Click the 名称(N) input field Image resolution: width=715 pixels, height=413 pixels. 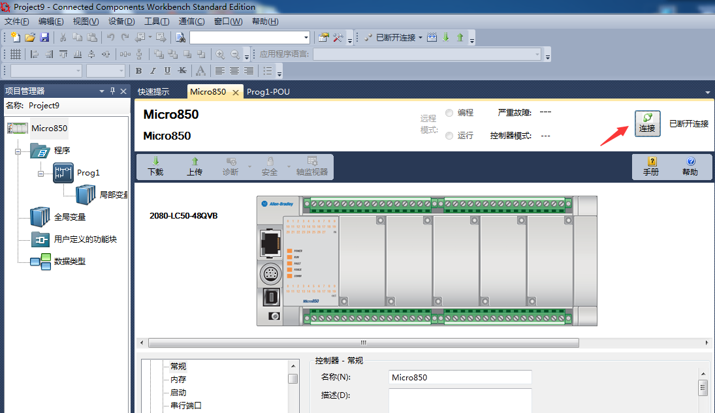[x=460, y=378]
